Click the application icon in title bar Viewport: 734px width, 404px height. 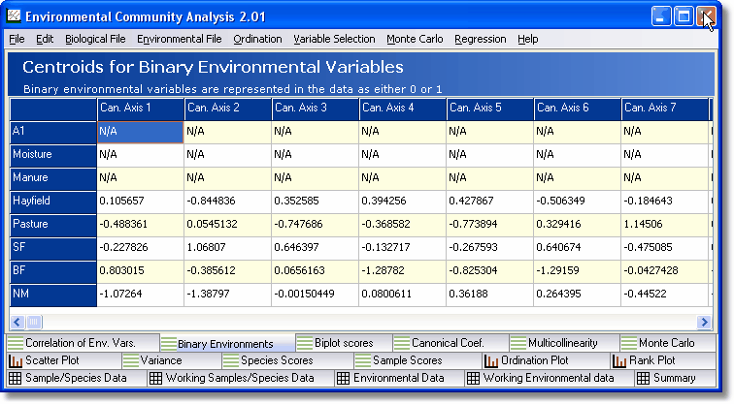14,16
